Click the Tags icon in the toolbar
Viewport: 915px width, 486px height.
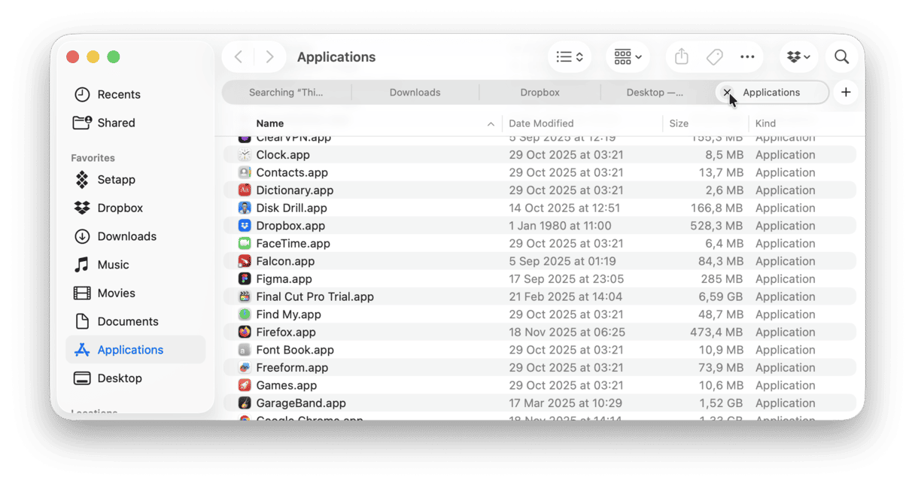(714, 56)
